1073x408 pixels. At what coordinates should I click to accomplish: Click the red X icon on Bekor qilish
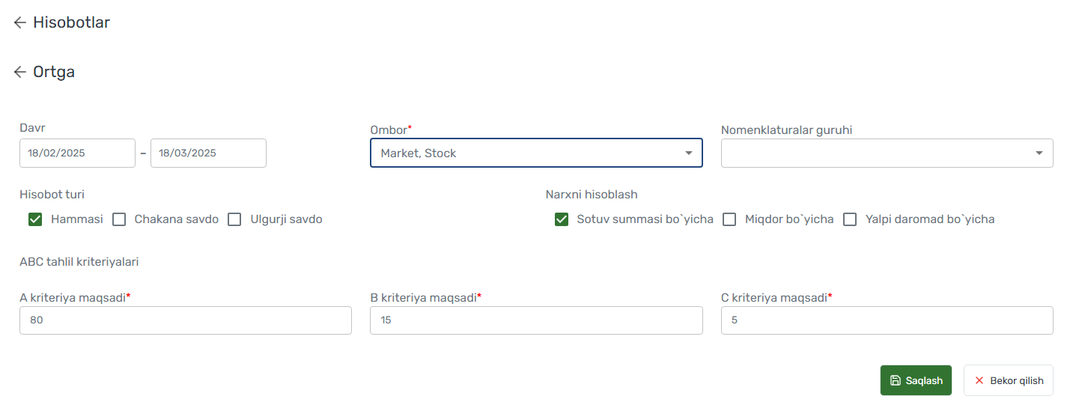(x=979, y=380)
